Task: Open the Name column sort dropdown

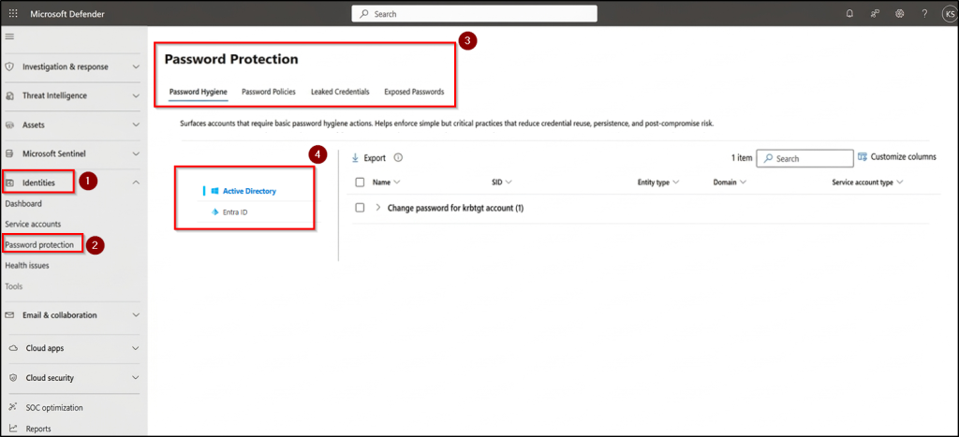Action: coord(397,182)
